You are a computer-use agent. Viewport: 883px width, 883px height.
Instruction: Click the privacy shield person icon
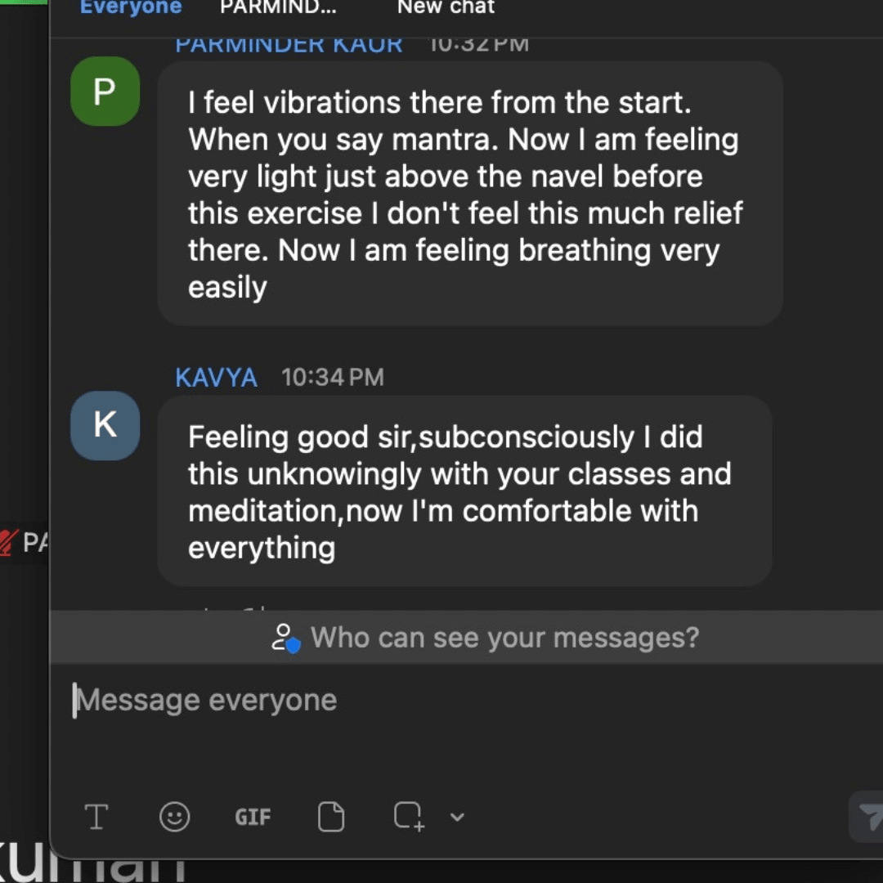point(285,638)
